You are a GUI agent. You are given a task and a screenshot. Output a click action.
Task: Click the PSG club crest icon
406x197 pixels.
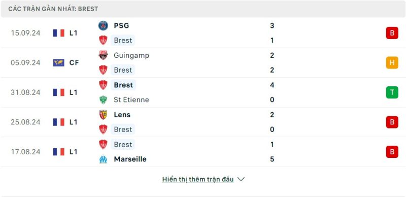coord(103,26)
